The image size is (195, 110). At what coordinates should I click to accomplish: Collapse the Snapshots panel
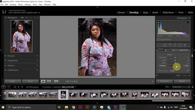pyautogui.click(x=5, y=60)
